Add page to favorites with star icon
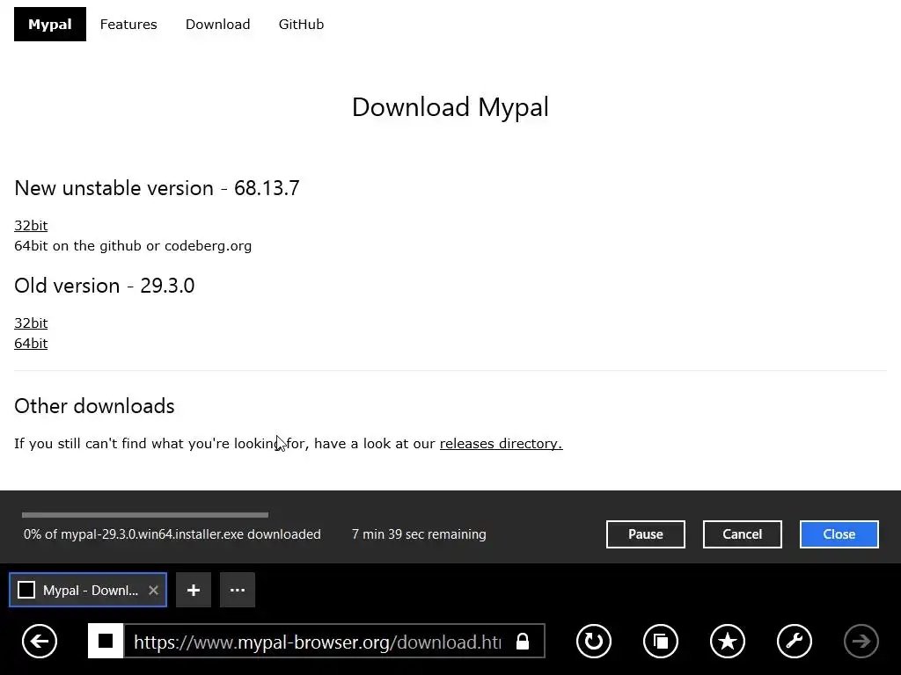Viewport: 901px width, 675px height. click(x=728, y=641)
